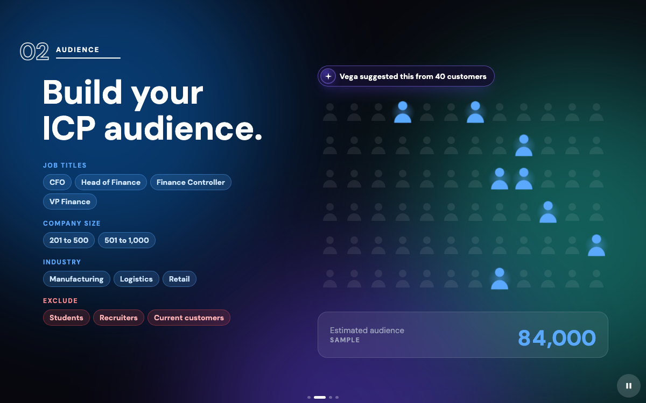Select the highlighted person icon in the grid's last column
This screenshot has height=403, width=646.
click(x=596, y=246)
